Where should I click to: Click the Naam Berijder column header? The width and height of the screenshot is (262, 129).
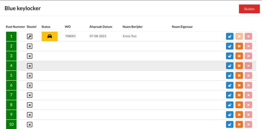133,27
